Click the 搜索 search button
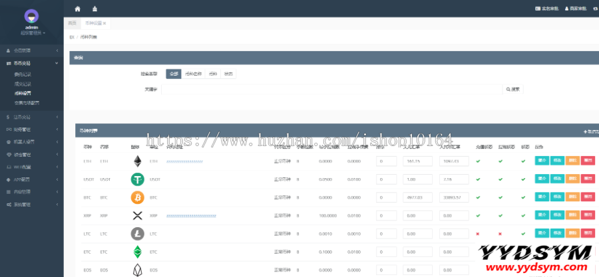Screen dimensions: 599x277 coord(512,90)
